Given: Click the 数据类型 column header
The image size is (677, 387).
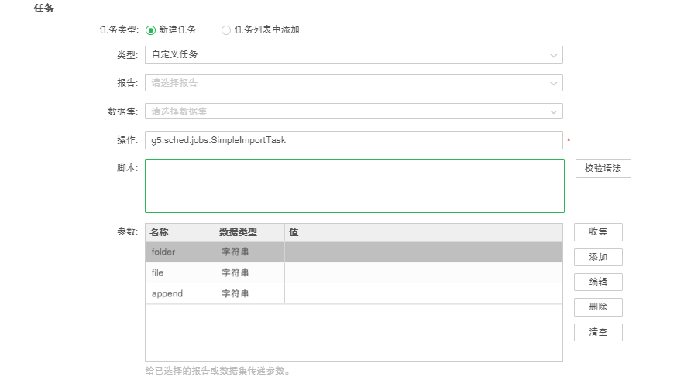Looking at the screenshot, I should point(249,232).
